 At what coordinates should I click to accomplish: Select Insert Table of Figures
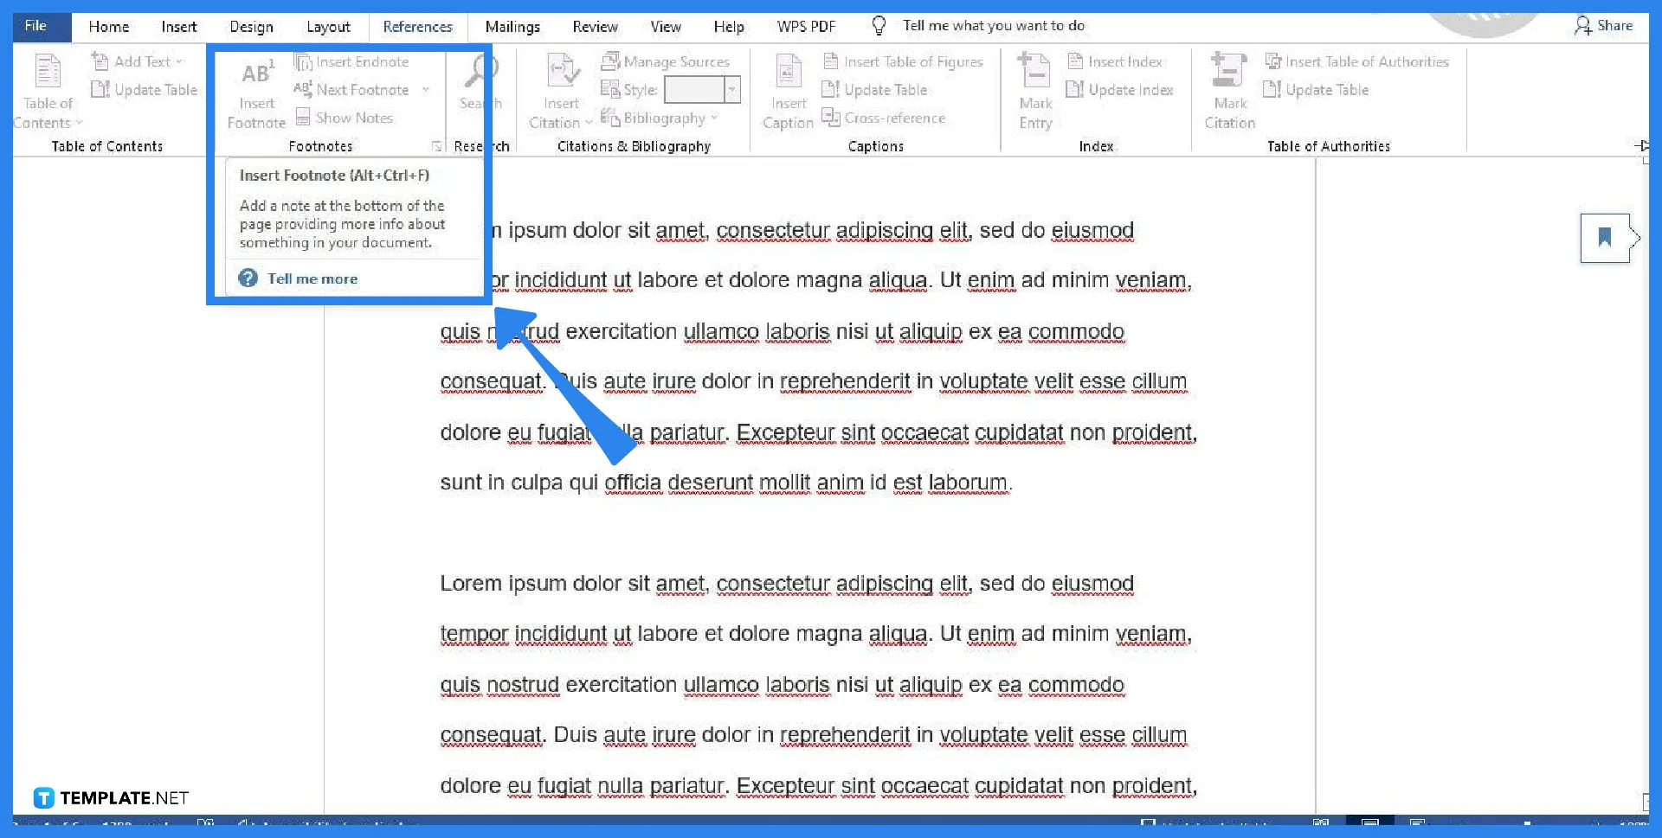coord(904,61)
